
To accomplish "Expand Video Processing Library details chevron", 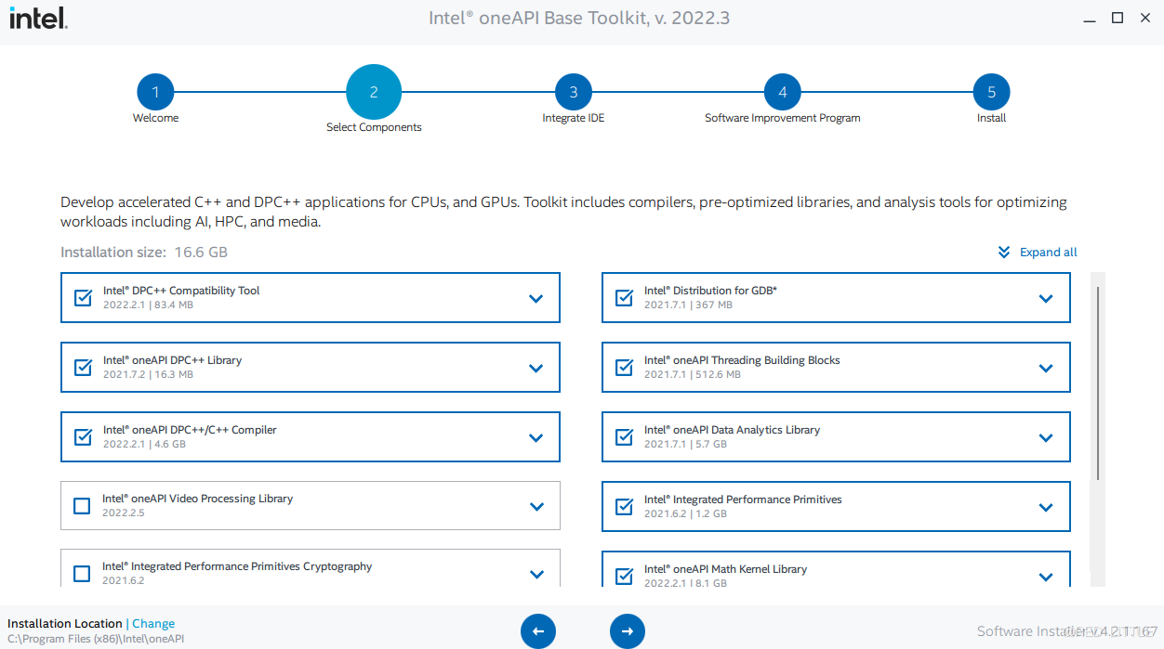I will (536, 506).
